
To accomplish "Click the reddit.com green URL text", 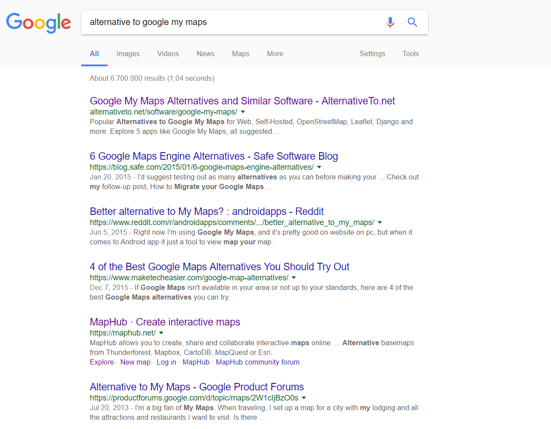I will (232, 222).
